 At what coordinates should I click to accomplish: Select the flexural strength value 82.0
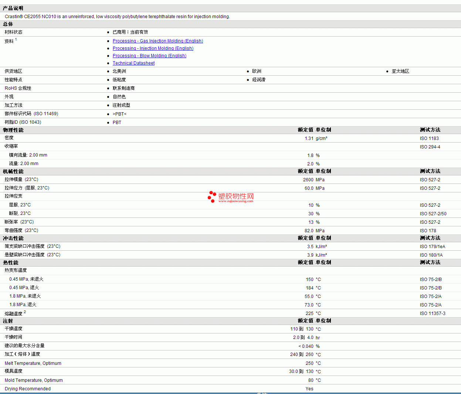(x=309, y=231)
